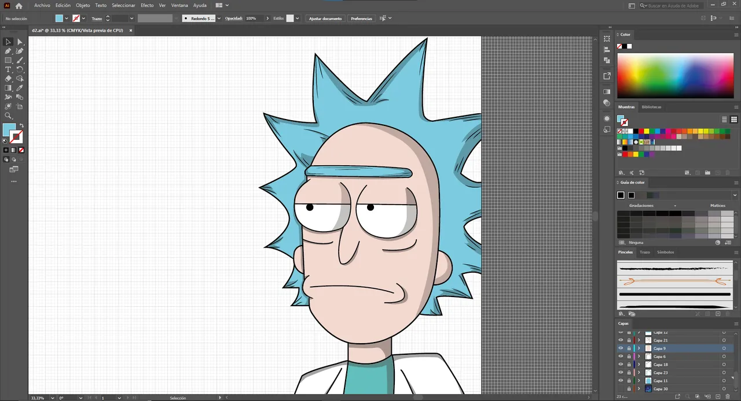This screenshot has height=401, width=741.
Task: Close the d2.ai document tab
Action: click(x=131, y=30)
